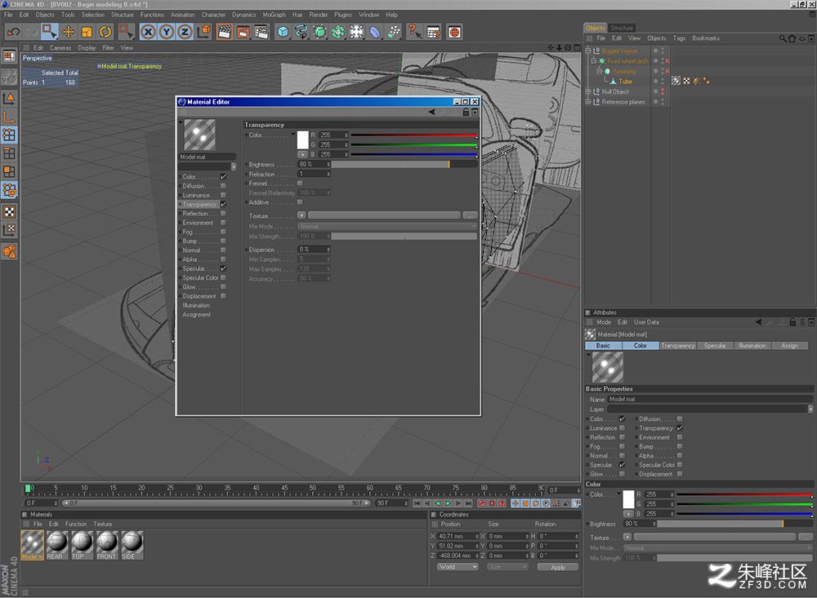Click the back arrow in Material Editor
The width and height of the screenshot is (817, 598).
(432, 112)
